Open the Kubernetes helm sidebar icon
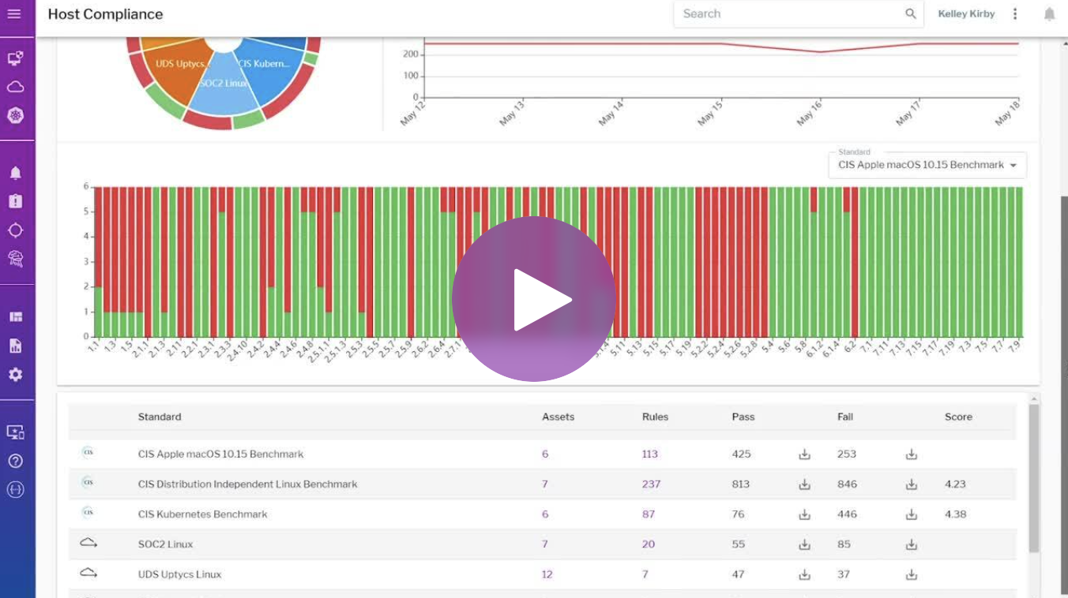Screen dimensions: 1068x598 point(15,115)
